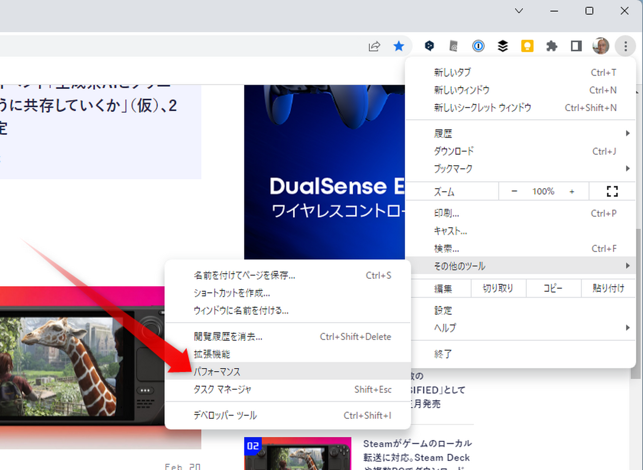Screen dimensions: 643x470
Task: Toggle the side panel icon
Action: pyautogui.click(x=576, y=46)
